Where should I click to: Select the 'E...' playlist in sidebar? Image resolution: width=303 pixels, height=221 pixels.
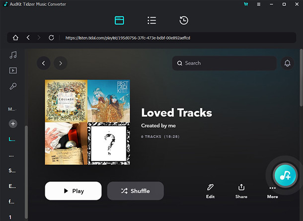[x=12, y=186]
